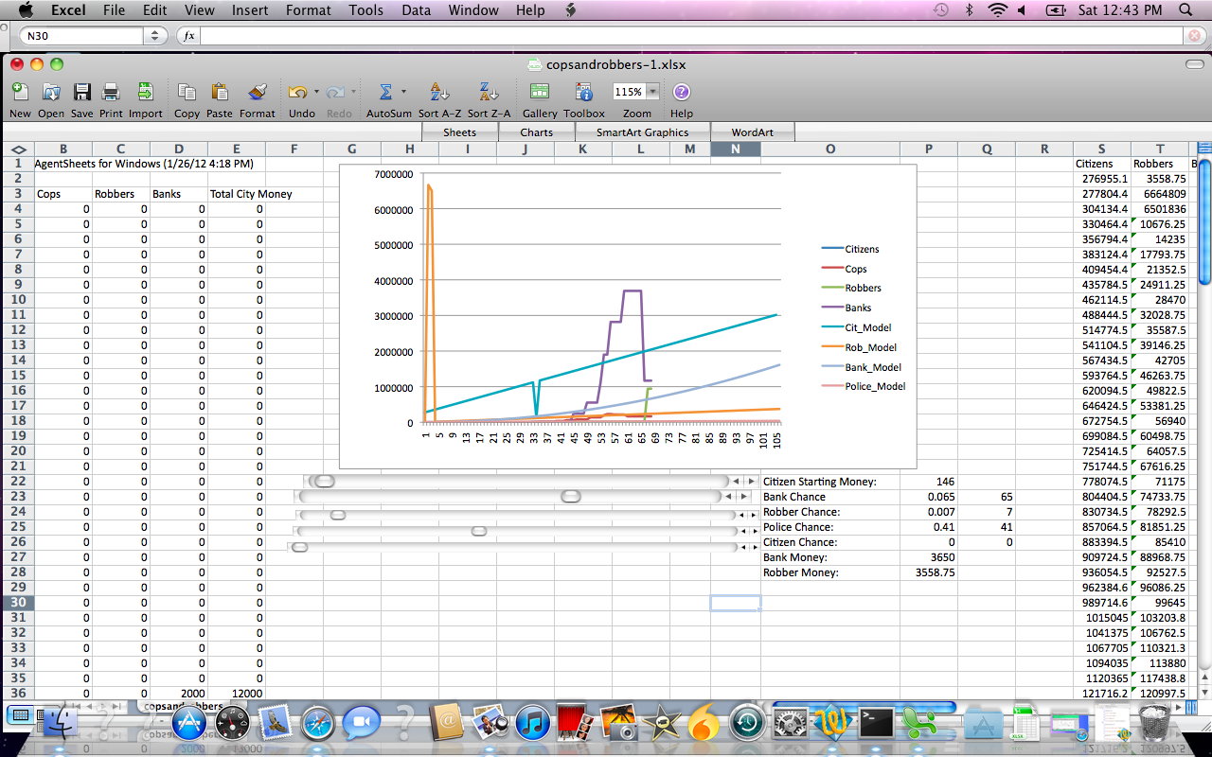Screen dimensions: 1212x757
Task: Open the Undo history dropdown arrow
Action: [x=316, y=92]
